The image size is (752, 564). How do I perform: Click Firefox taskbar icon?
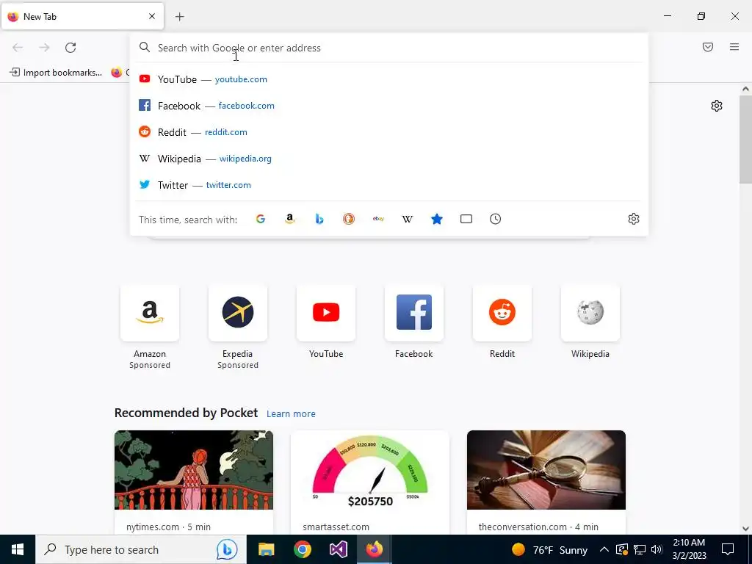[x=375, y=549]
